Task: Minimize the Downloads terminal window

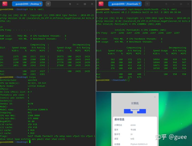Action: coord(174,4)
